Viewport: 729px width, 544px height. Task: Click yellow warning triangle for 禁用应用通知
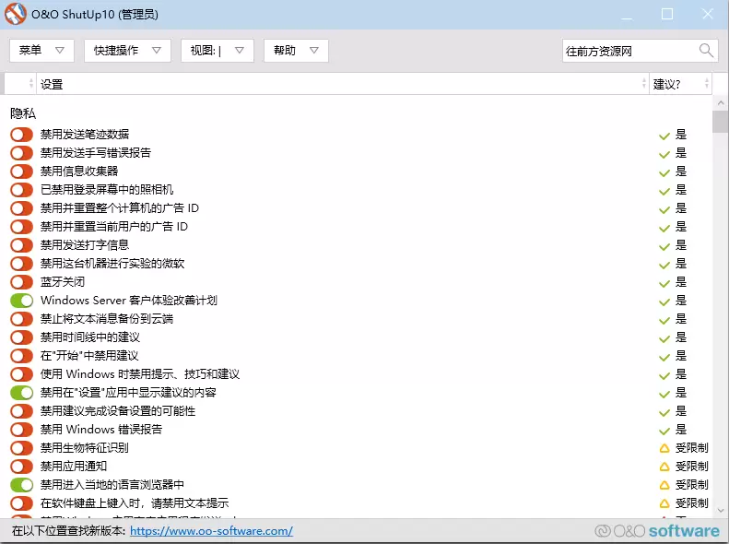coord(664,467)
